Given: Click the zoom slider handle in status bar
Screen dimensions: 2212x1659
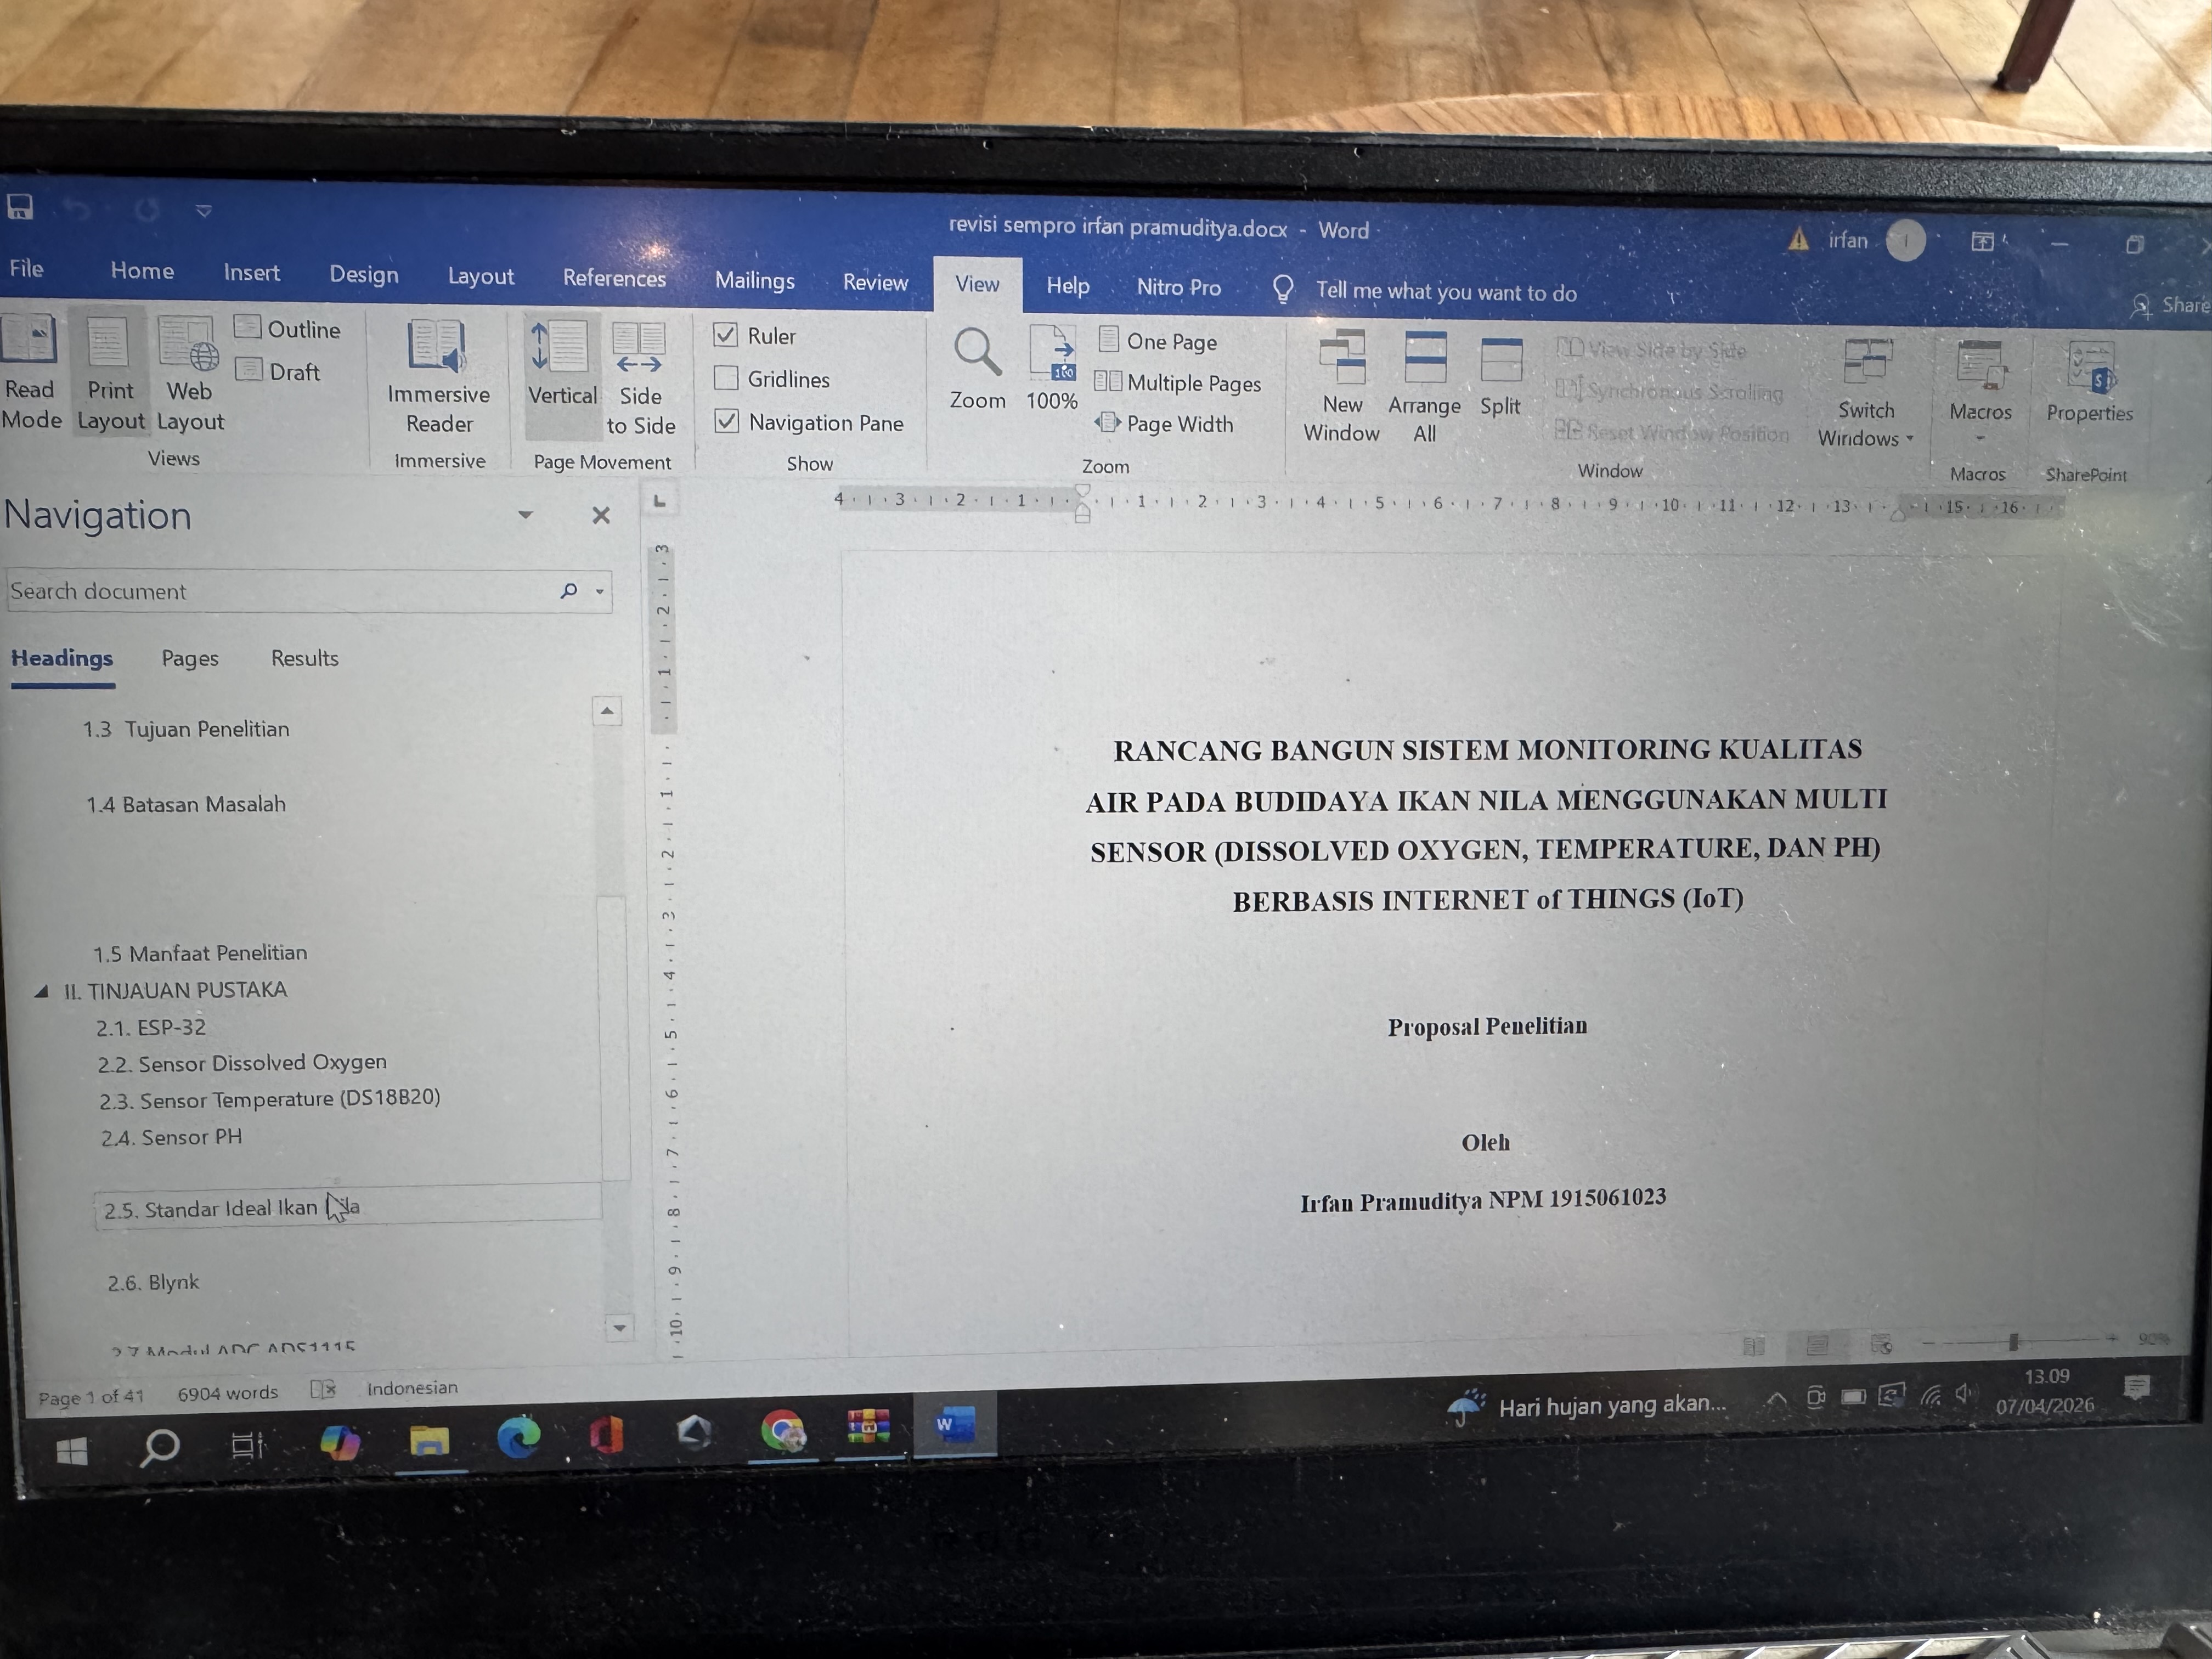Looking at the screenshot, I should (x=2013, y=1341).
